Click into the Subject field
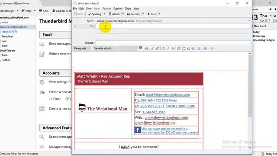The height and width of the screenshot is (156, 277). [x=173, y=43]
